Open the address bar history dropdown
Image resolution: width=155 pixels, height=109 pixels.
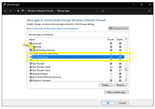click(97, 11)
